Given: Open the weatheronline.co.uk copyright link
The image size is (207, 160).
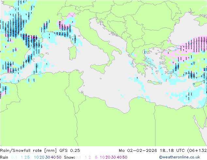Looking at the screenshot, I should [180, 157].
